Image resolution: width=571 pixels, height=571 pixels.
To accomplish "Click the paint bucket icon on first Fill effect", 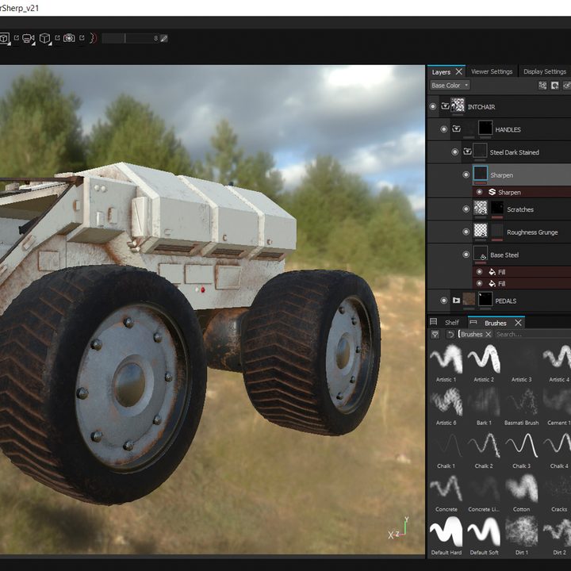I will 492,272.
